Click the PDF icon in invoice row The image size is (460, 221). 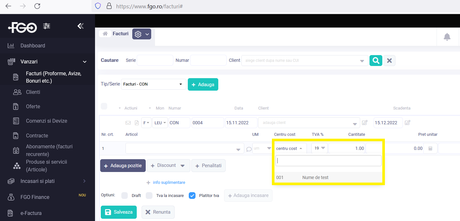(x=136, y=123)
